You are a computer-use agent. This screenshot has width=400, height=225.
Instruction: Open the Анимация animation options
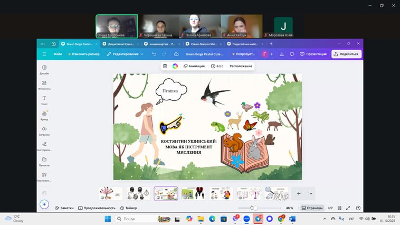194,66
